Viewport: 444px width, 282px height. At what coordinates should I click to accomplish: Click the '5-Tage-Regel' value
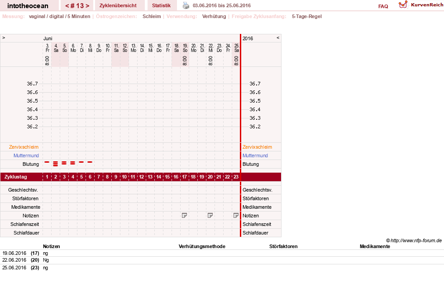[307, 16]
